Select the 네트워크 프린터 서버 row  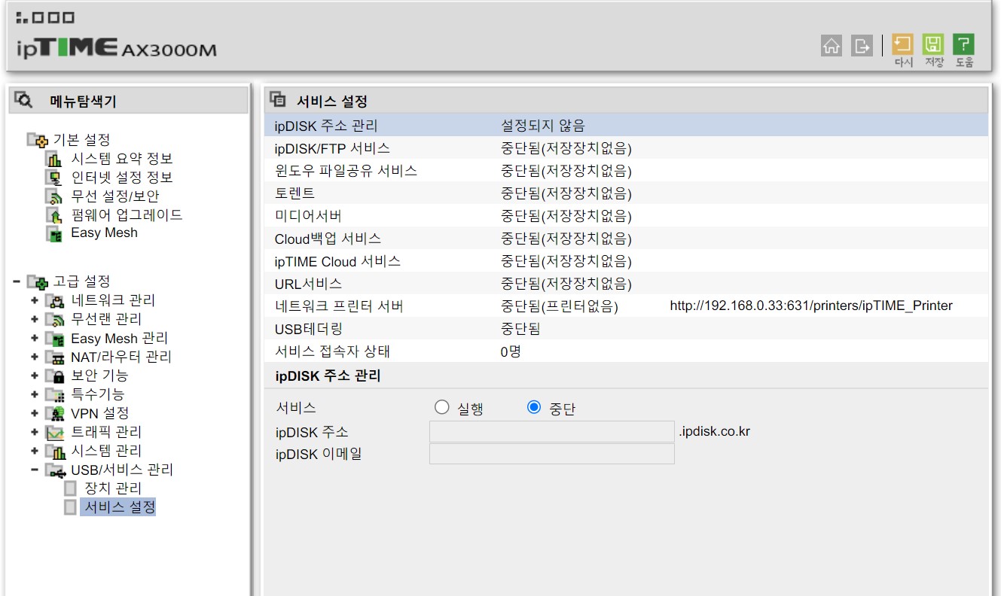pyautogui.click(x=627, y=306)
